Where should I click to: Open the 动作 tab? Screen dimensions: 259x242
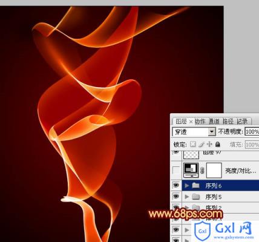200,122
